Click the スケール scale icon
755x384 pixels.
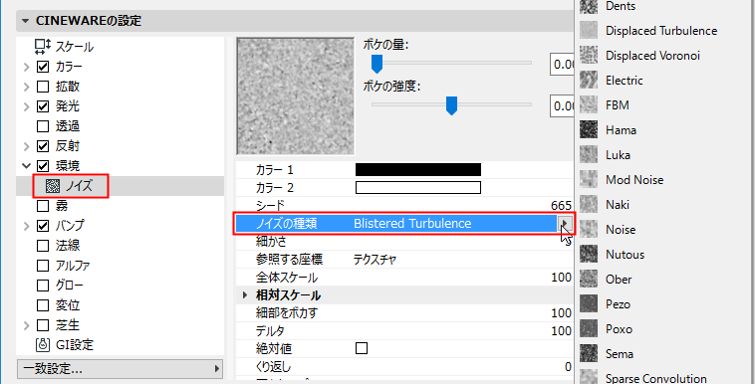click(x=43, y=47)
